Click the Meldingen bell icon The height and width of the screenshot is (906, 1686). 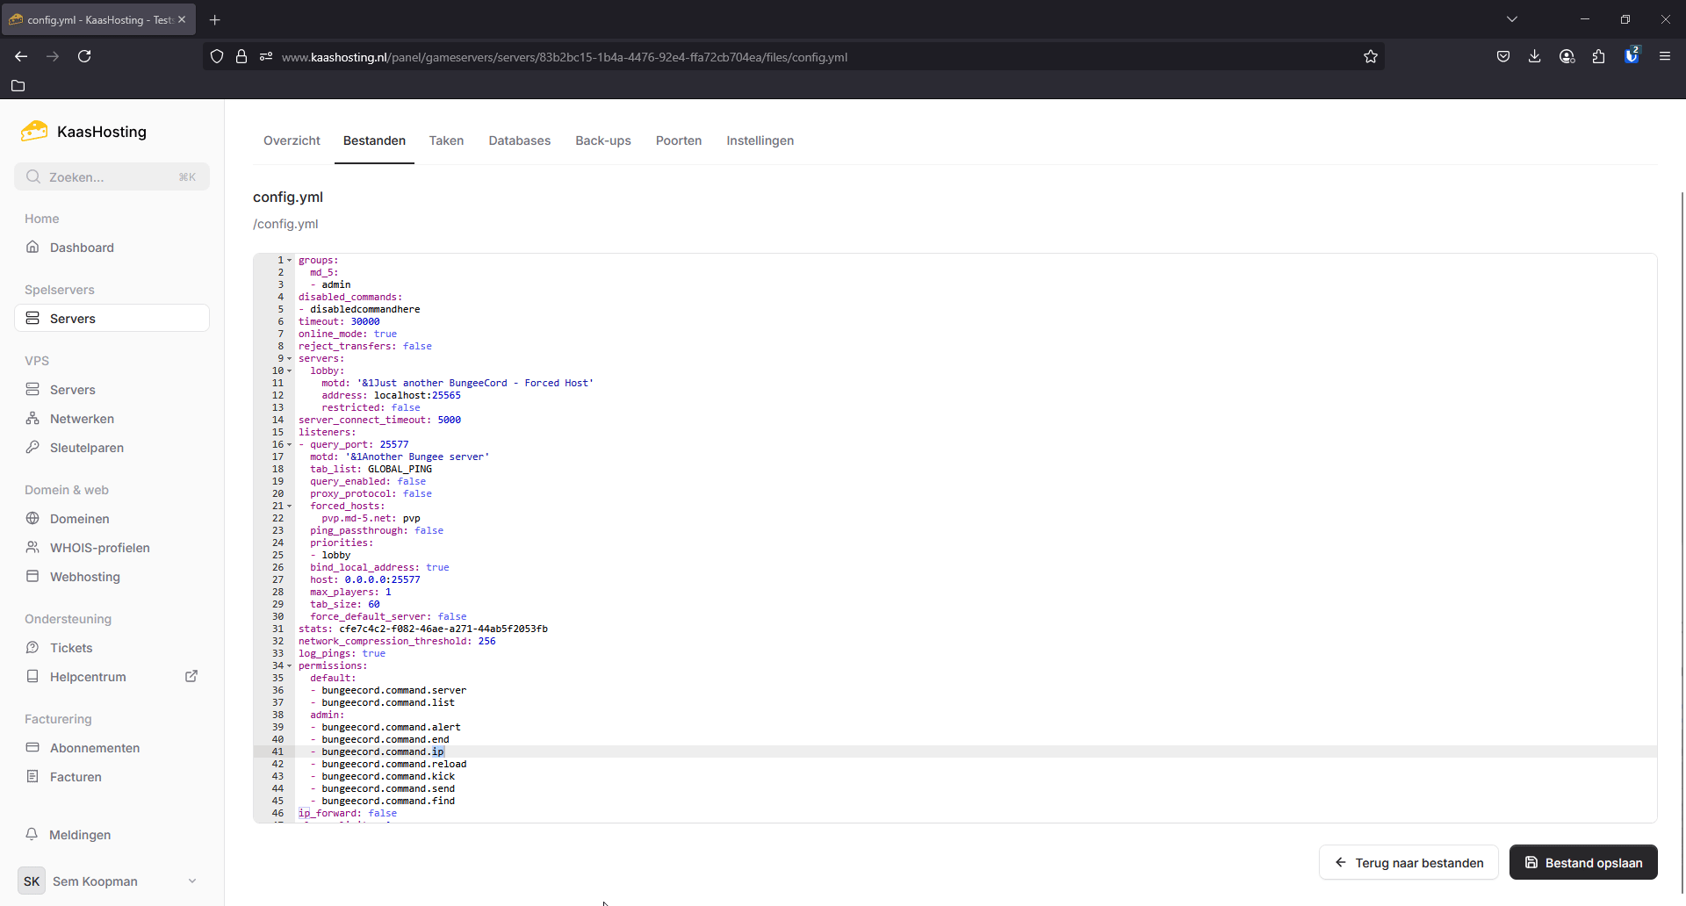click(32, 834)
